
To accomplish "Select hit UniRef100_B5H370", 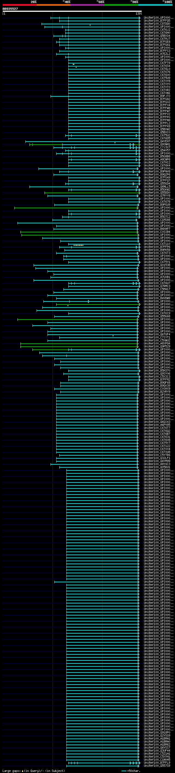I will coord(157,371).
